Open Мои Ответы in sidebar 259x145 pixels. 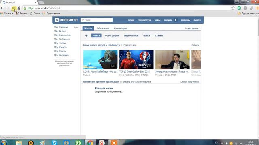pos(60,51)
